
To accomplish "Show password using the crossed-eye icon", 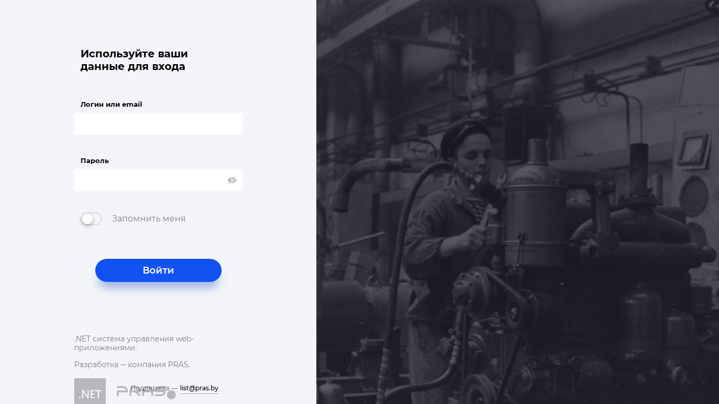I will (232, 180).
